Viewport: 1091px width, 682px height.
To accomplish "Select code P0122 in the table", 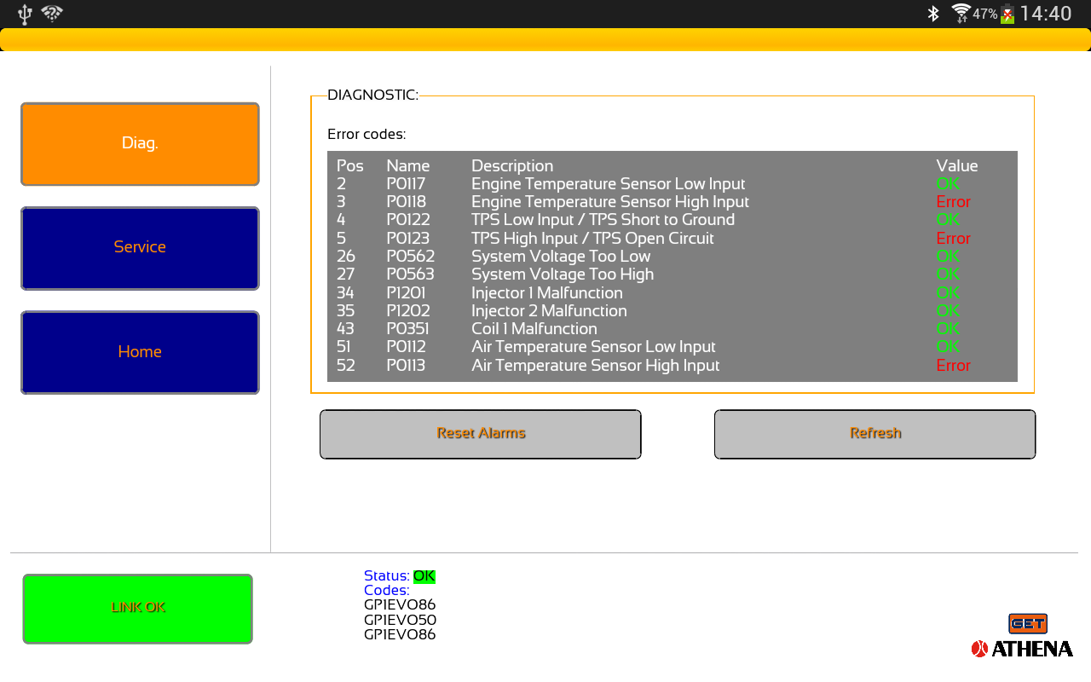I will tap(408, 220).
